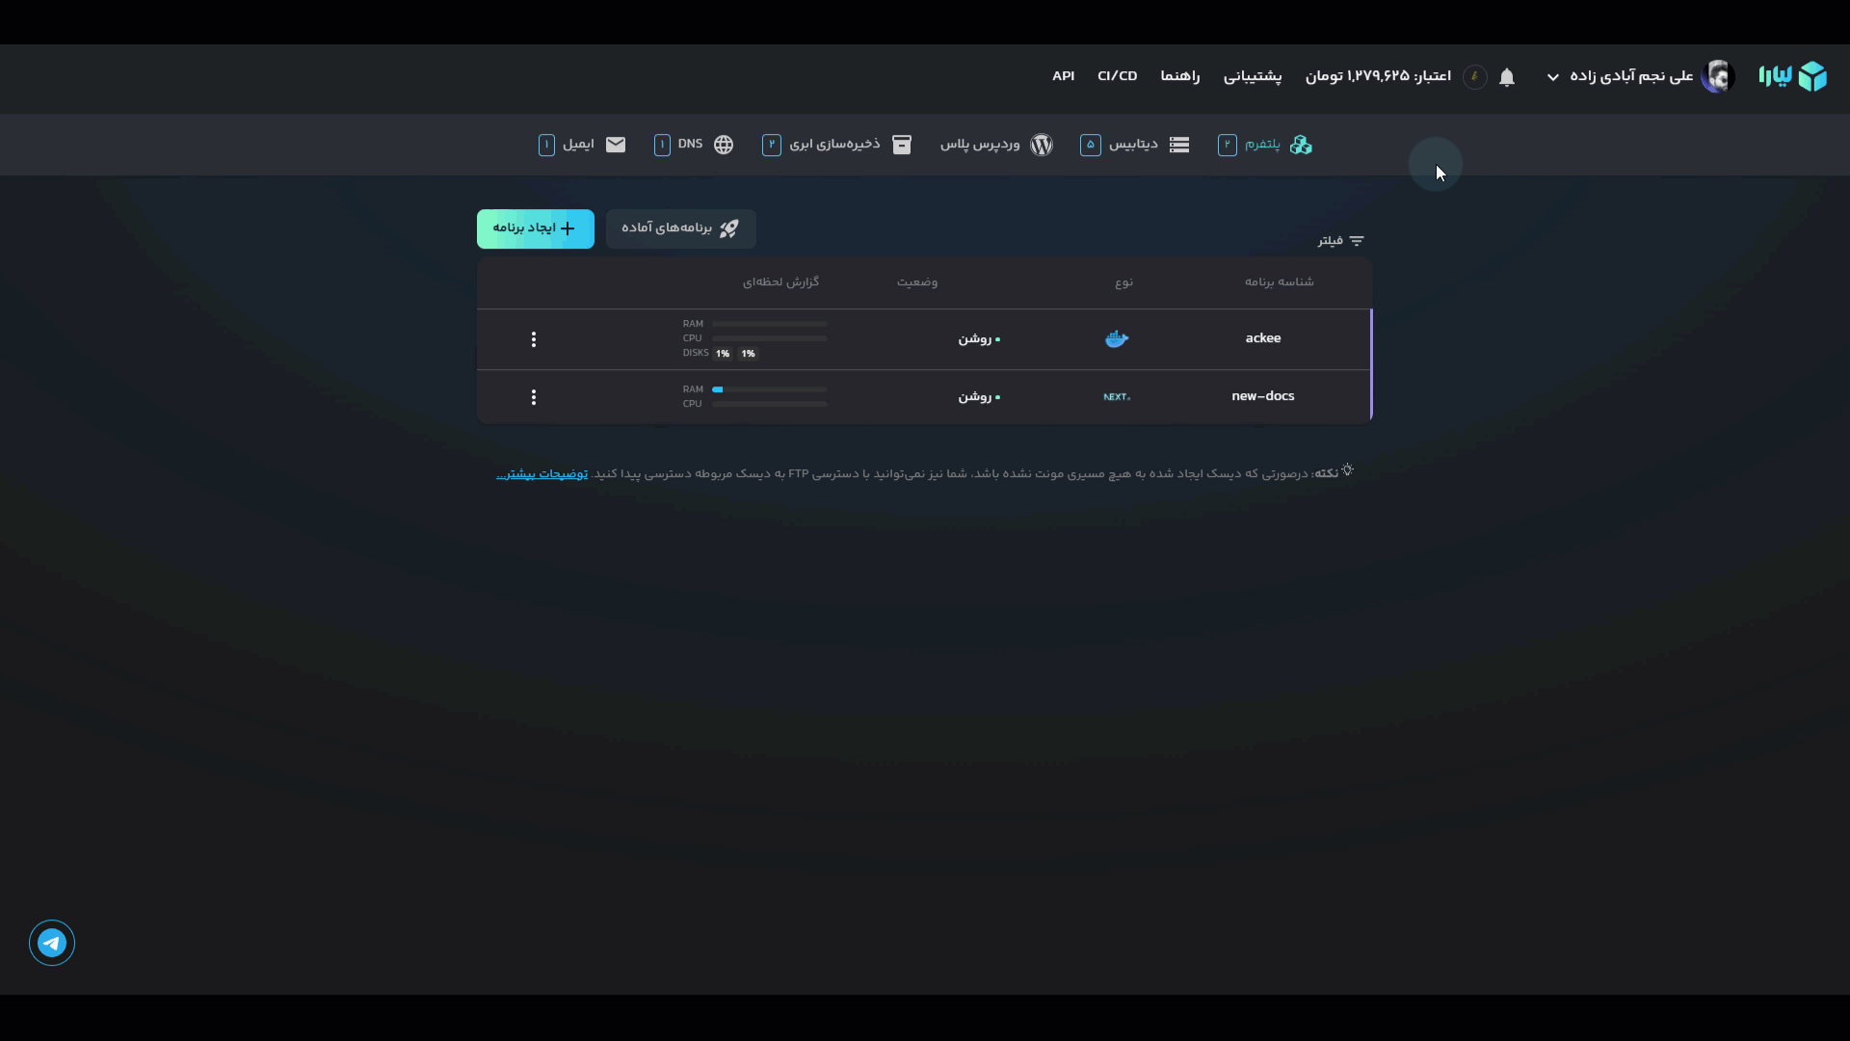Switch to the DNS tab
Screen dimensions: 1850x1041
(x=694, y=145)
